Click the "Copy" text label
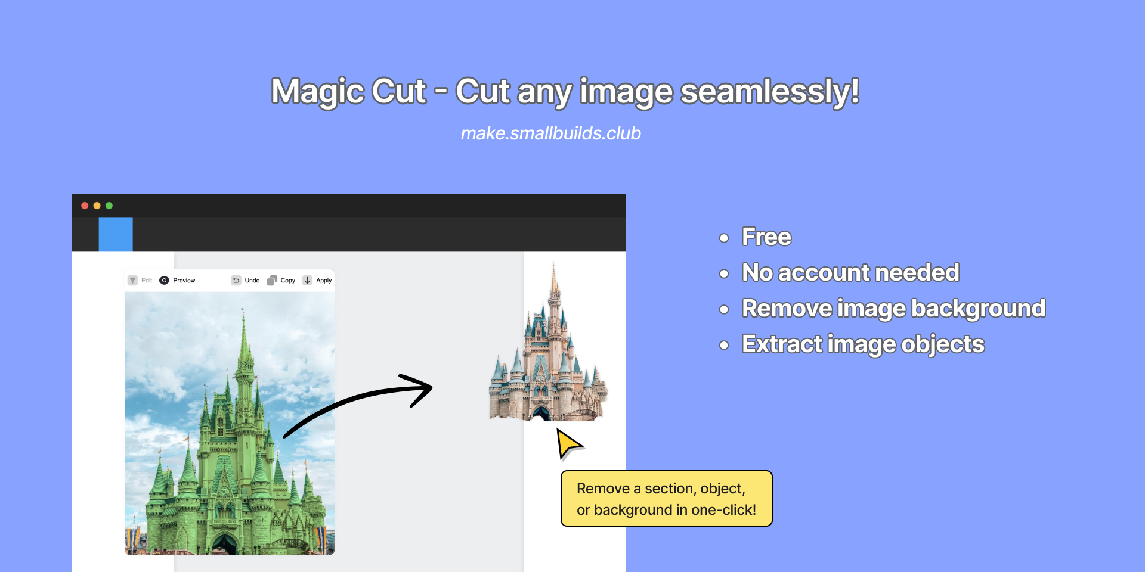Image resolution: width=1145 pixels, height=572 pixels. pyautogui.click(x=288, y=281)
